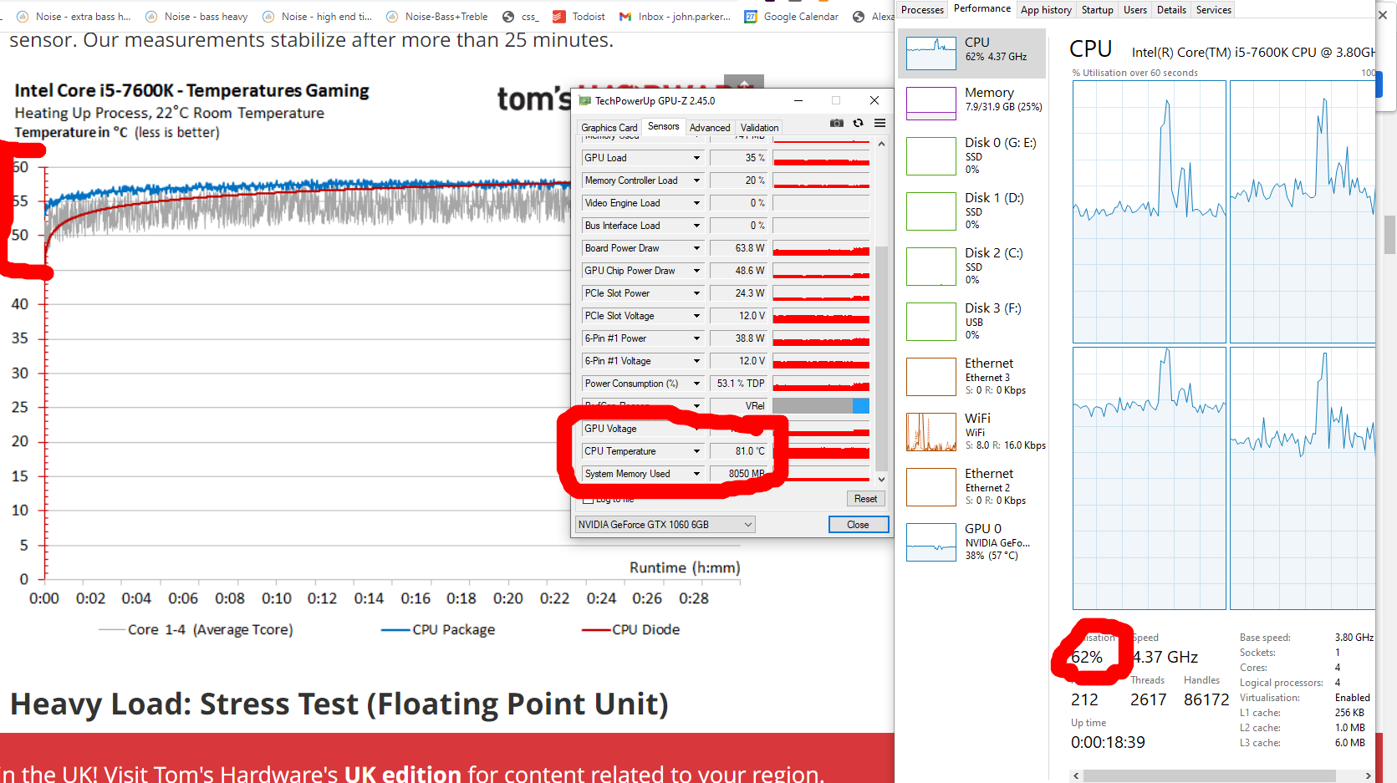Expand the Board Power Draw dropdown
This screenshot has width=1397, height=783.
point(696,248)
